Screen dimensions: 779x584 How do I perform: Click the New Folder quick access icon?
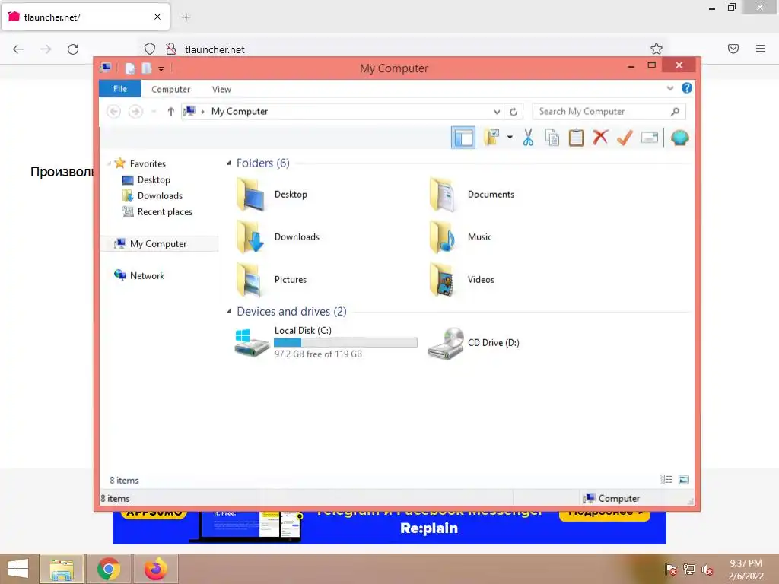(147, 68)
